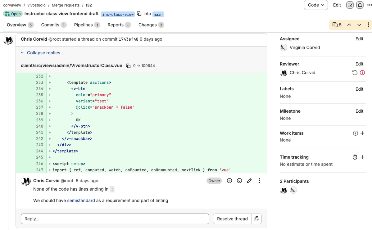Click second participant avatar

pos(293,190)
